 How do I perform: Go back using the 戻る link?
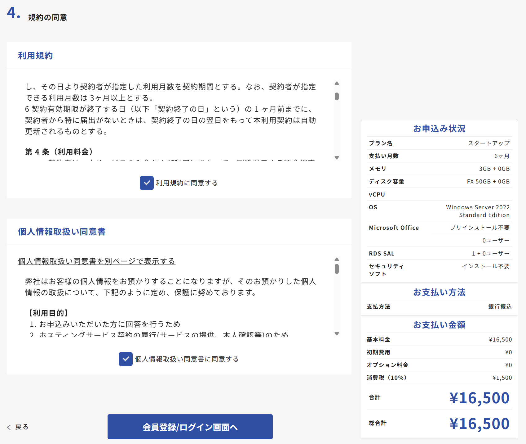tap(21, 427)
